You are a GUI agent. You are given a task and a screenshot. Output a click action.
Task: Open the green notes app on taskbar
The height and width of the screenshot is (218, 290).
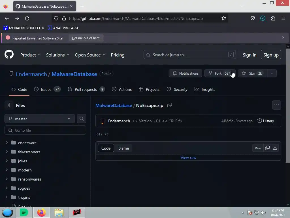(x=24, y=212)
